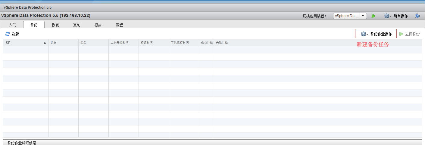This screenshot has width=425, height=145.
Task: Sort by the 状态 column header
Action: 63,43
